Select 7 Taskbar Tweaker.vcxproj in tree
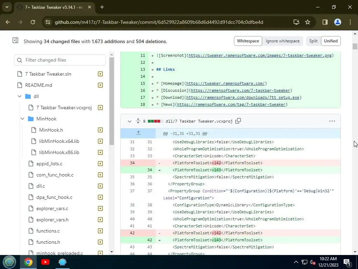The height and width of the screenshot is (269, 358). [x=64, y=108]
